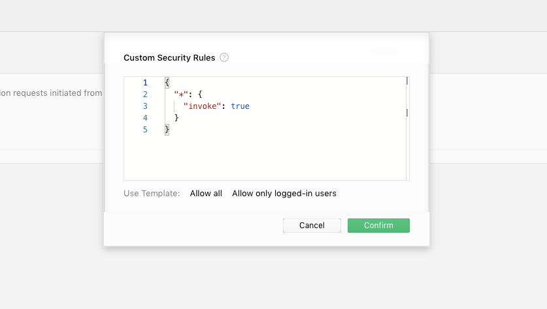Click the inner closing brace on line 4

pos(176,118)
